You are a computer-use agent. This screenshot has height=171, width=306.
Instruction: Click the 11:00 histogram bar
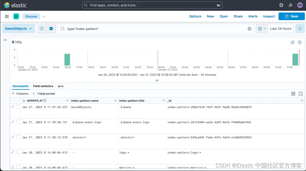coord(295,60)
